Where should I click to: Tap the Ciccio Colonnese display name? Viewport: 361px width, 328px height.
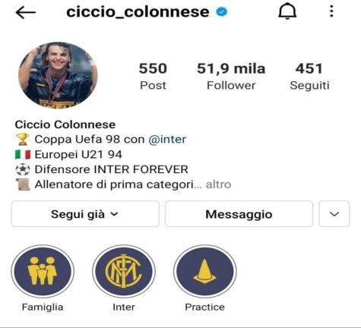(65, 125)
